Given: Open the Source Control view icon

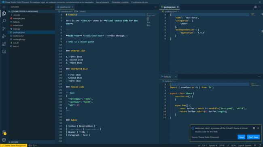Looking at the screenshot, I should (4, 29).
